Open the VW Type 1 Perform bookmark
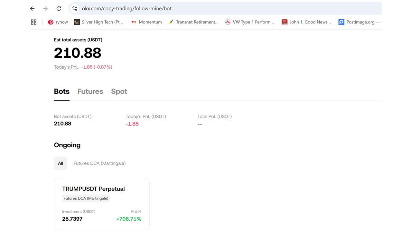The width and height of the screenshot is (412, 231). pos(249,22)
